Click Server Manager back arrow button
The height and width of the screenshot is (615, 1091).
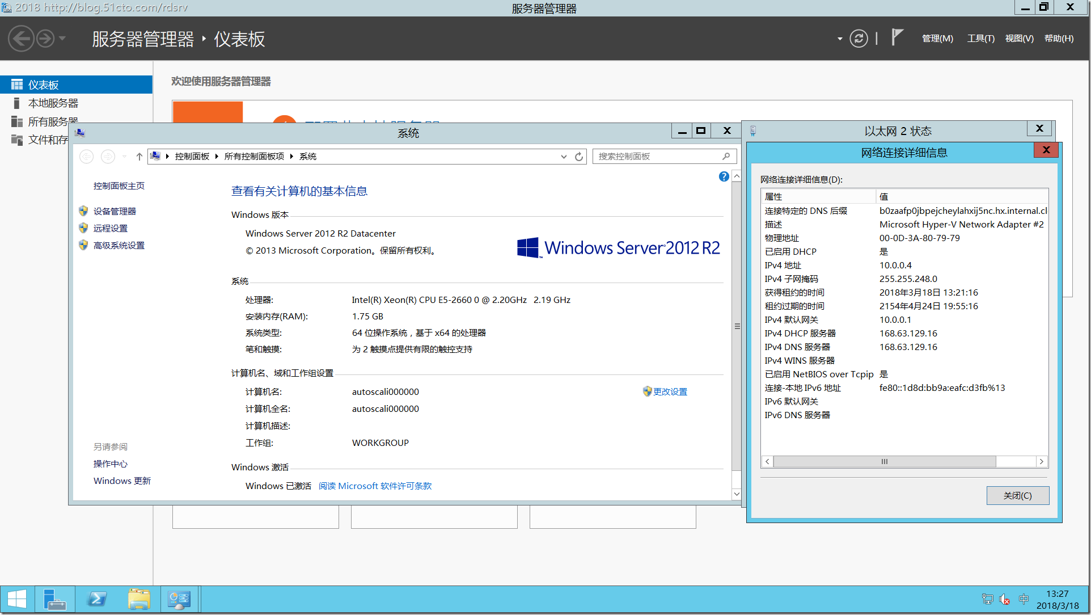(x=22, y=39)
